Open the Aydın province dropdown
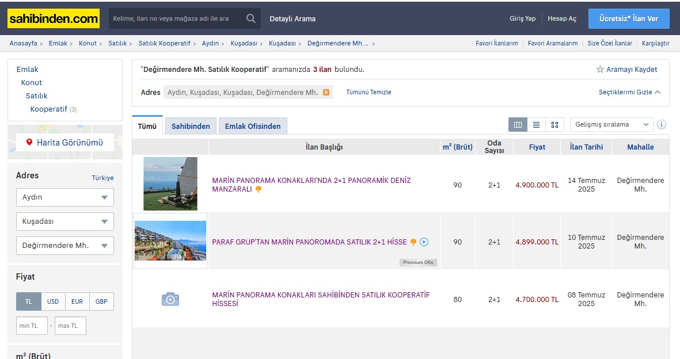Screen dimensions: 680x359 (64, 197)
